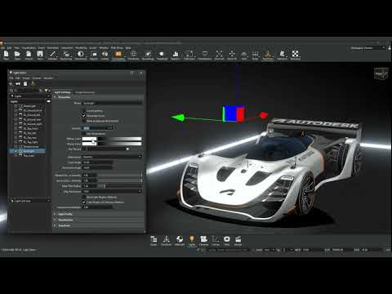Toggle Bake As Separate Illumination checkbox
This screenshot has width=392, height=294.
(x=84, y=121)
